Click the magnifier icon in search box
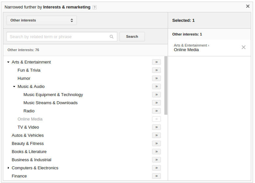 112,37
